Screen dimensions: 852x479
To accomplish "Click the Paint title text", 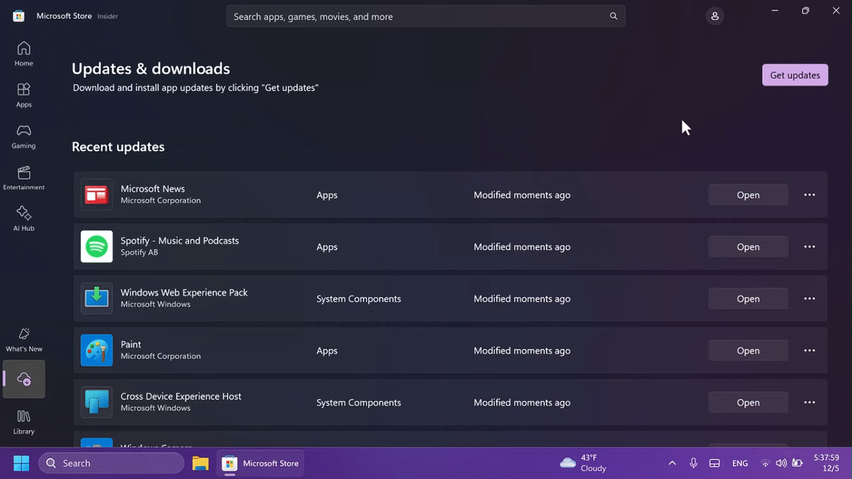I will click(x=131, y=344).
